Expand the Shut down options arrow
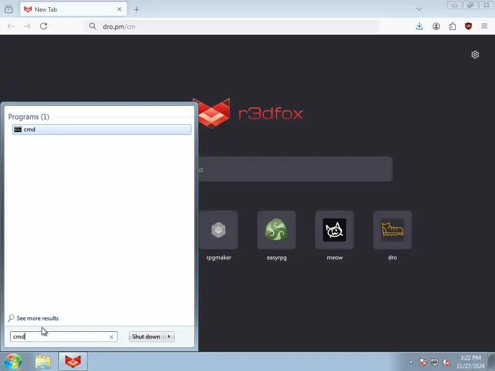495x371 pixels. 169,337
